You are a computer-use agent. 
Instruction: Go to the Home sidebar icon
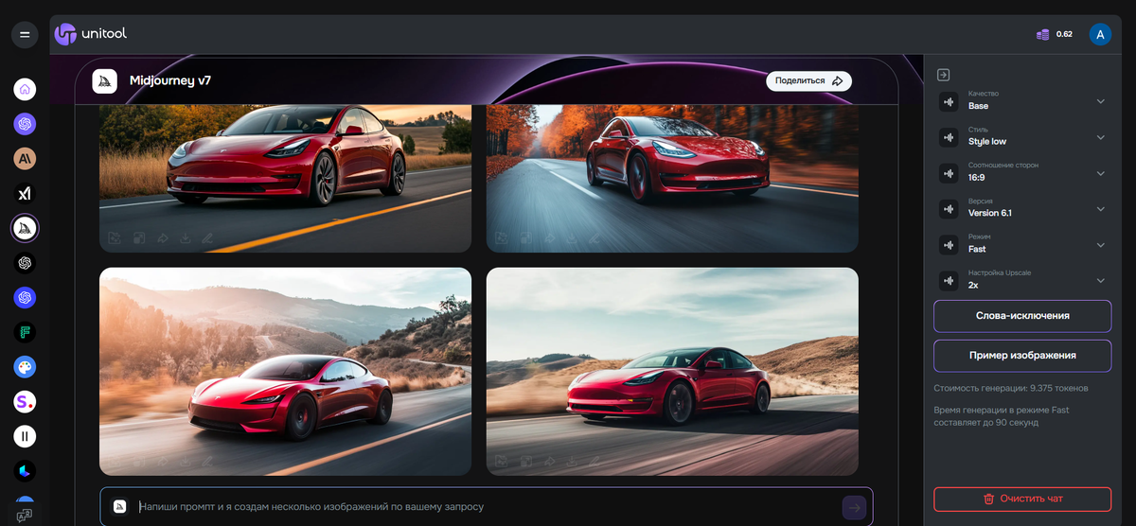[x=25, y=90]
